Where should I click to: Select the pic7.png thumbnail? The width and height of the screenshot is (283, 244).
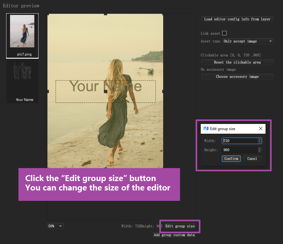point(22,36)
